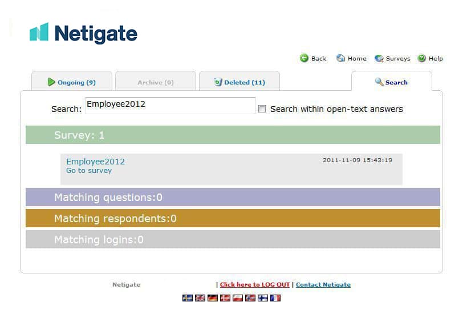Switch language with the German flag
The height and width of the screenshot is (310, 467).
click(212, 298)
